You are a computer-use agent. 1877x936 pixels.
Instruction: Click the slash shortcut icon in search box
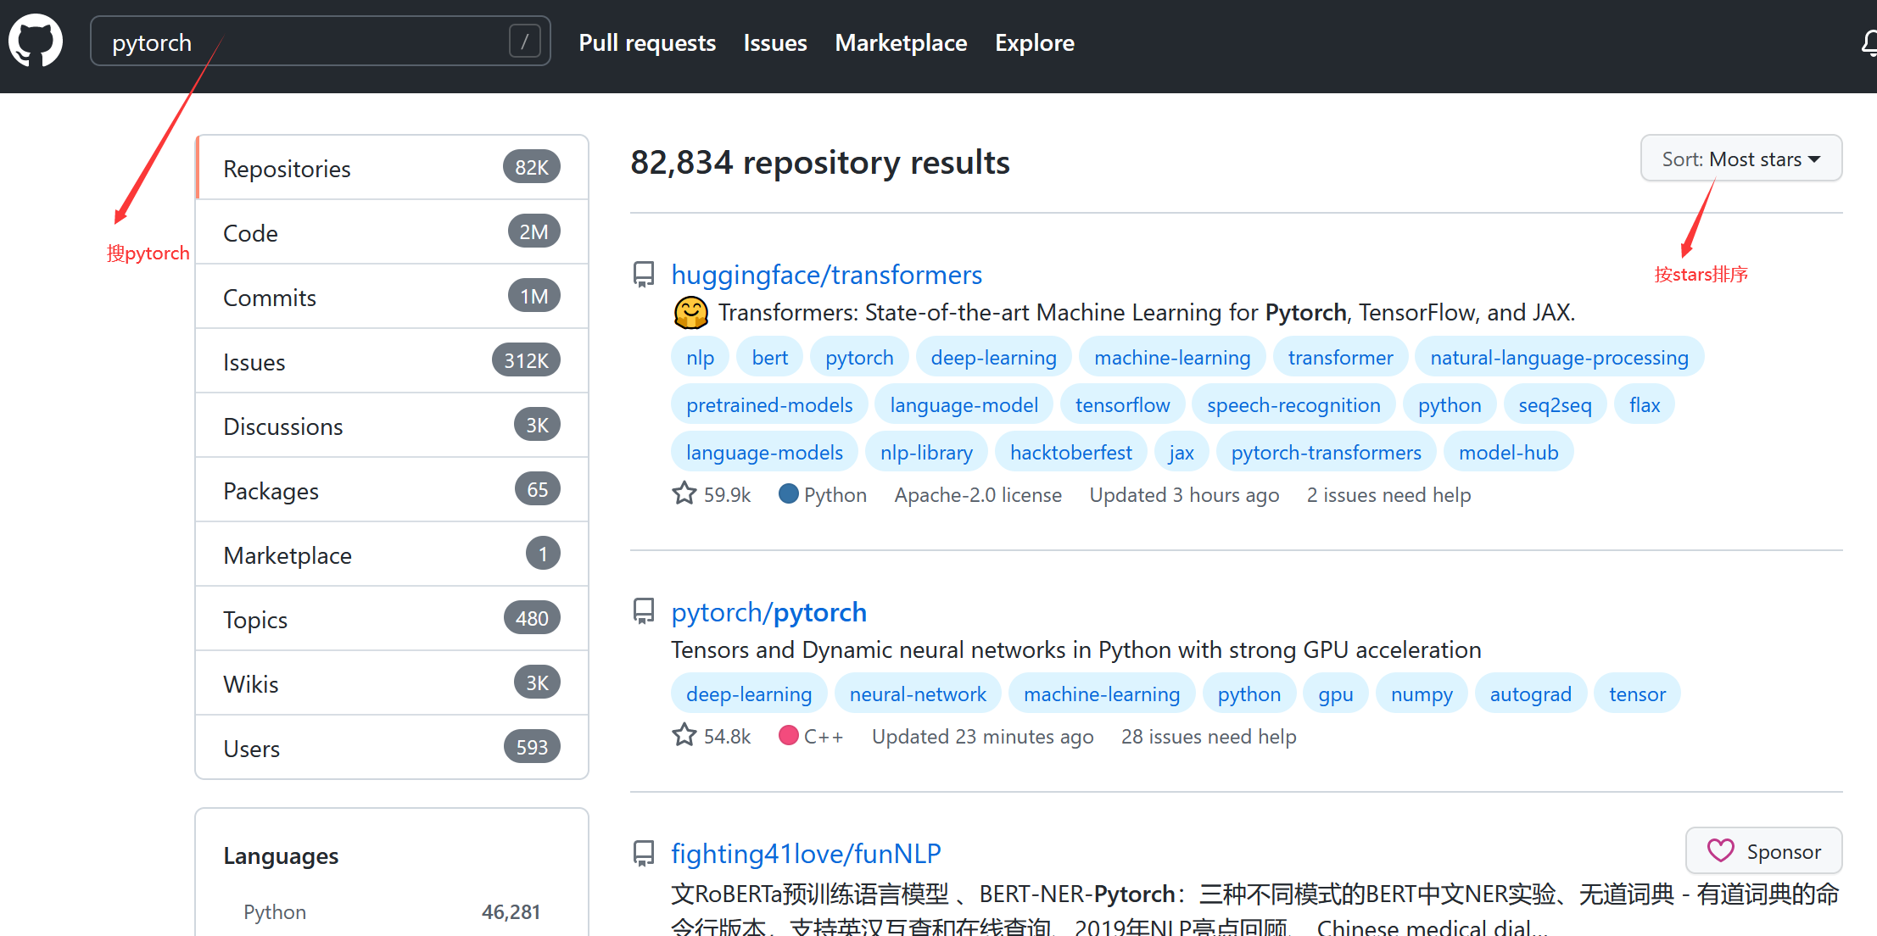pyautogui.click(x=524, y=41)
